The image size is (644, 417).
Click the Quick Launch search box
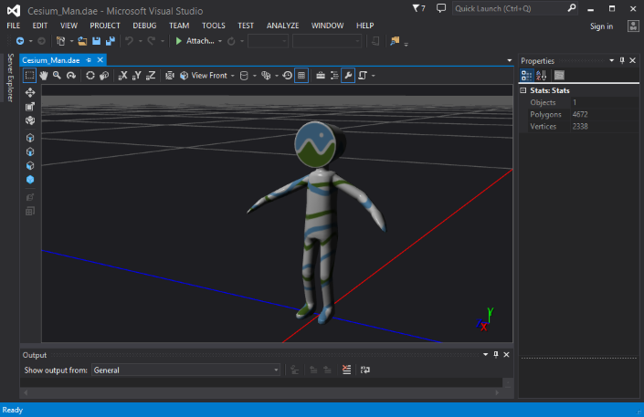(x=515, y=8)
